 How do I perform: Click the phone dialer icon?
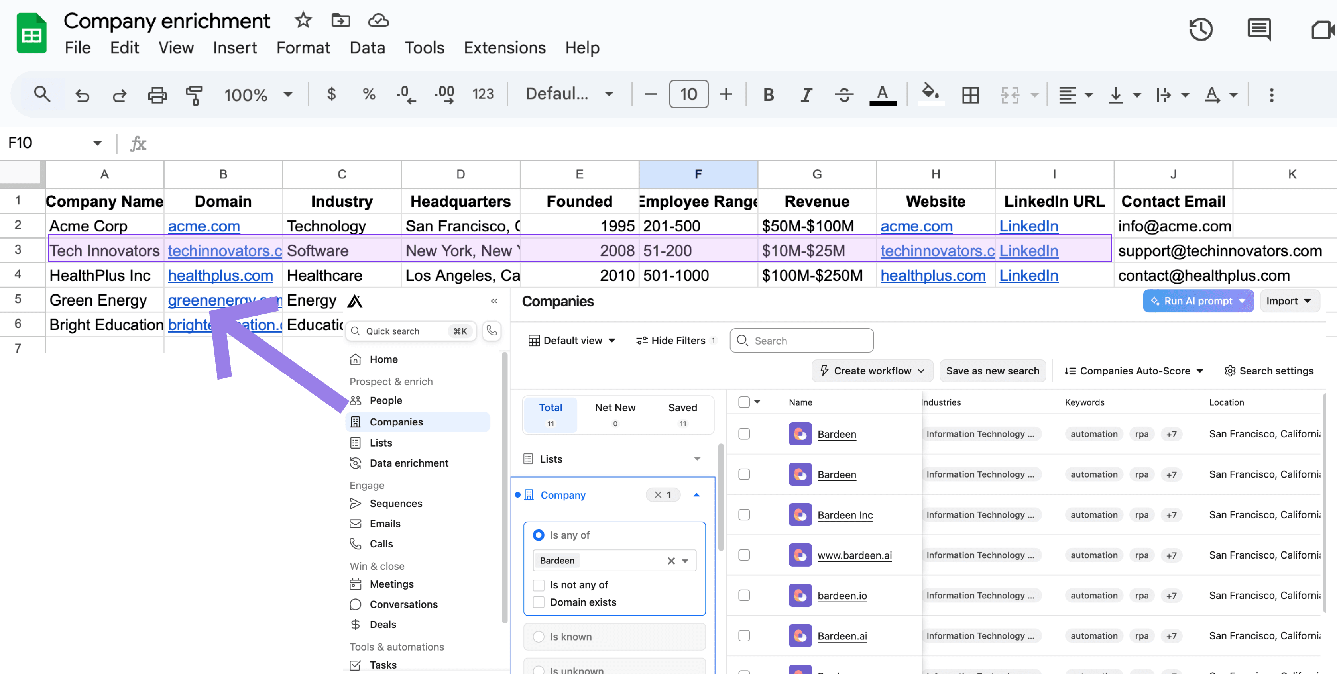pyautogui.click(x=491, y=330)
